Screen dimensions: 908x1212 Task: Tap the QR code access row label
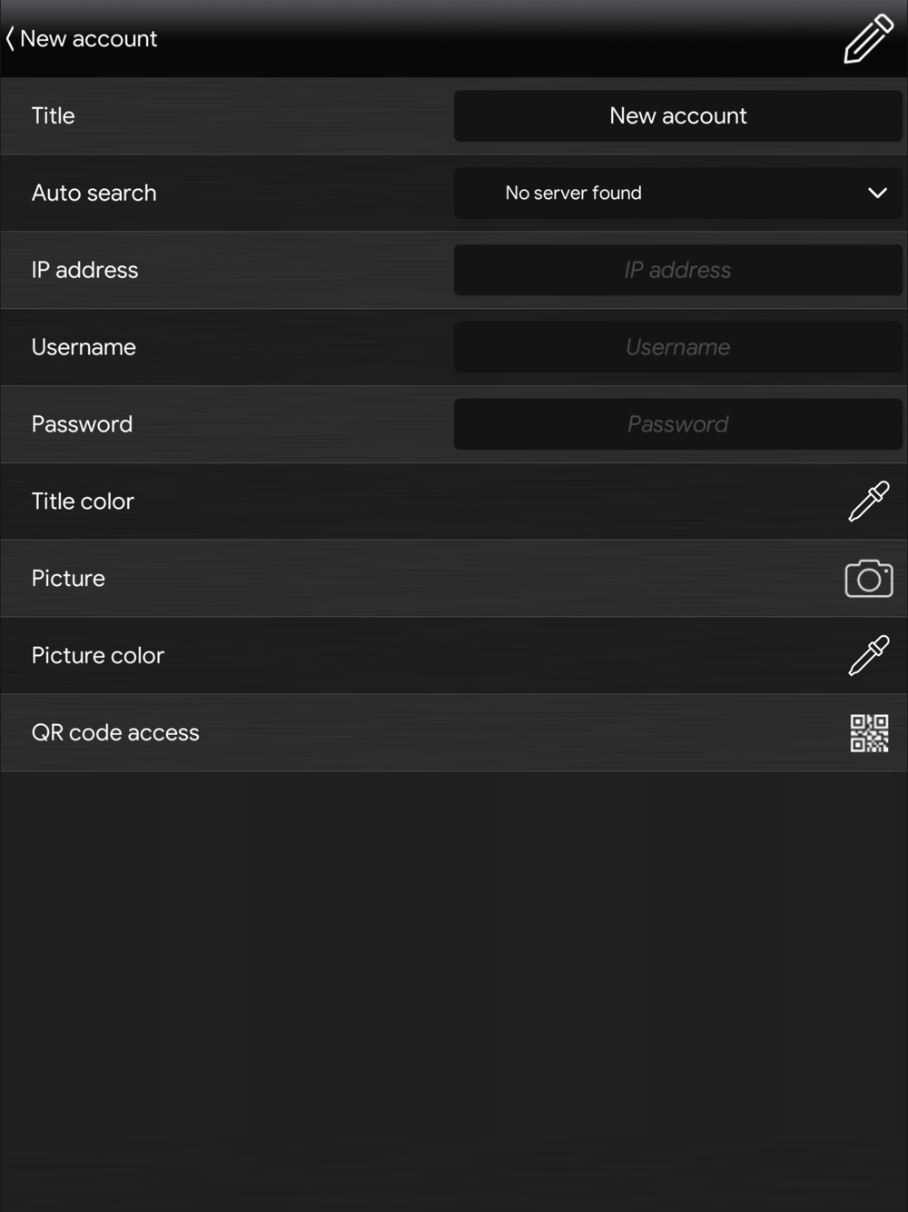pos(115,733)
